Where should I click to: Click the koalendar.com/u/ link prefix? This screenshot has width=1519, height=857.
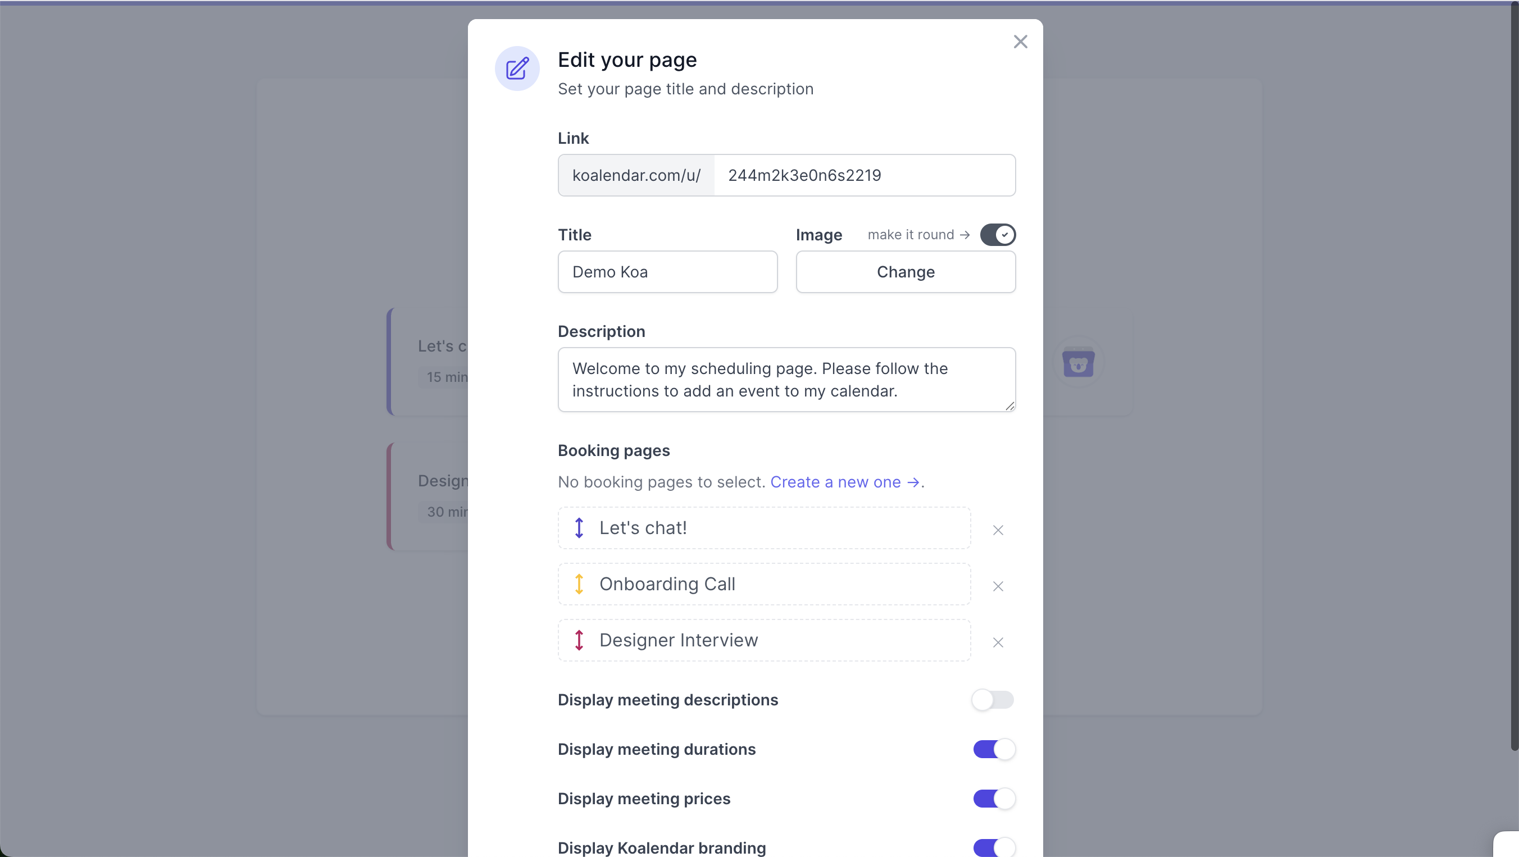point(636,175)
